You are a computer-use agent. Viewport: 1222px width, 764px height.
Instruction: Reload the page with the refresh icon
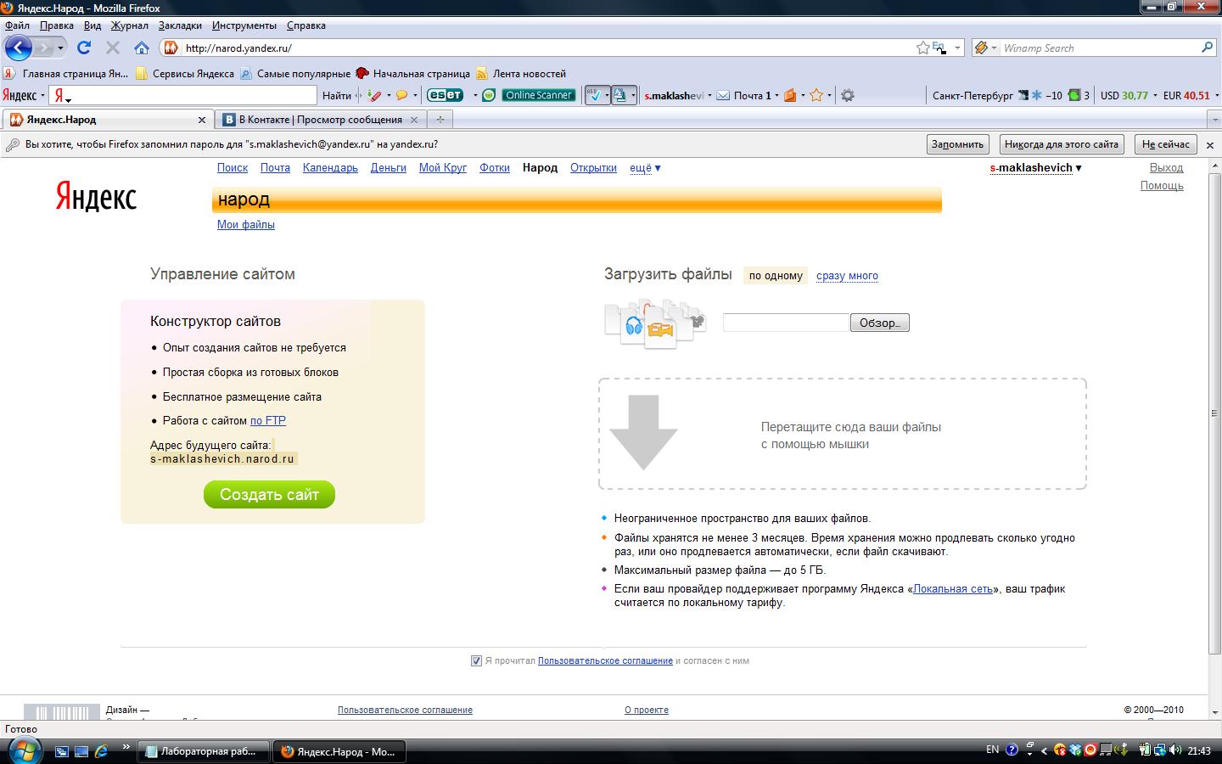point(84,48)
